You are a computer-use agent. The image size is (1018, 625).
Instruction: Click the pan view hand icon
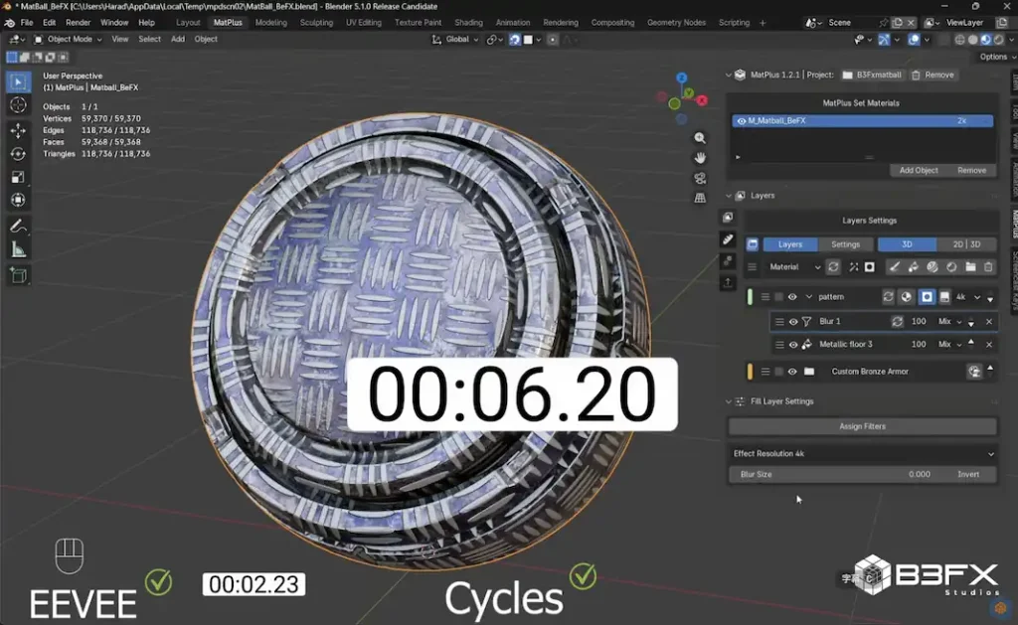(x=700, y=158)
